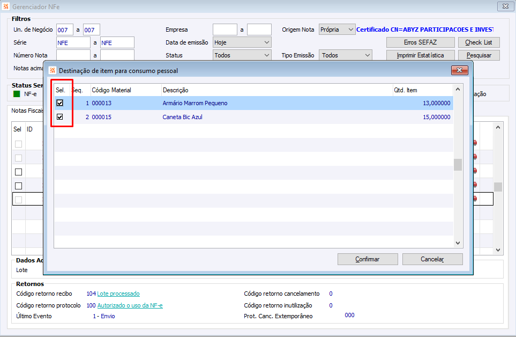
Task: Click the Sel. column header in dialog
Action: tap(61, 90)
